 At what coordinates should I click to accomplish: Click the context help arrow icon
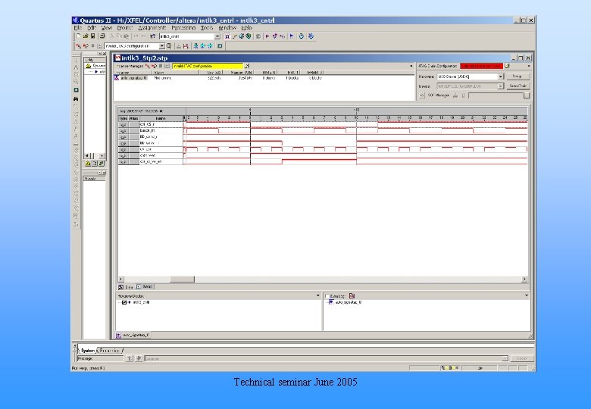[152, 36]
